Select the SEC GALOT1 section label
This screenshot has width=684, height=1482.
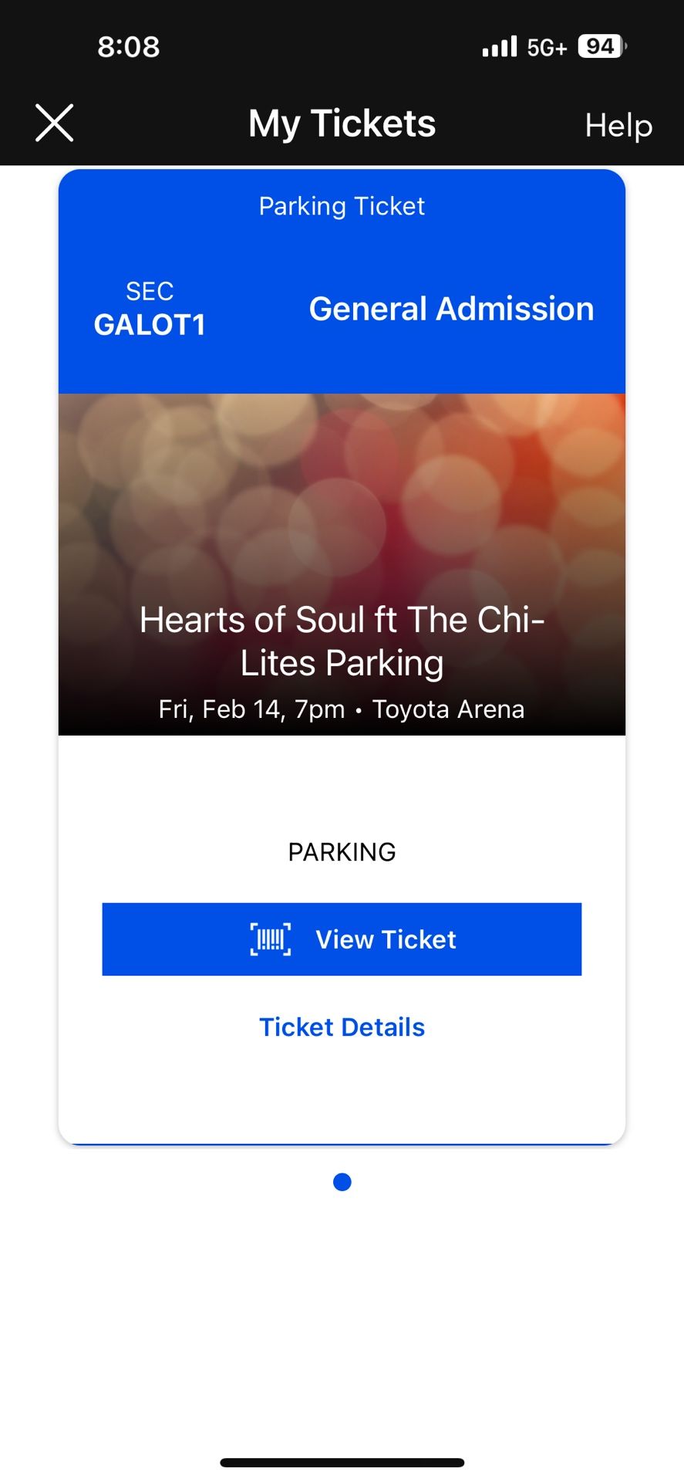click(x=150, y=310)
